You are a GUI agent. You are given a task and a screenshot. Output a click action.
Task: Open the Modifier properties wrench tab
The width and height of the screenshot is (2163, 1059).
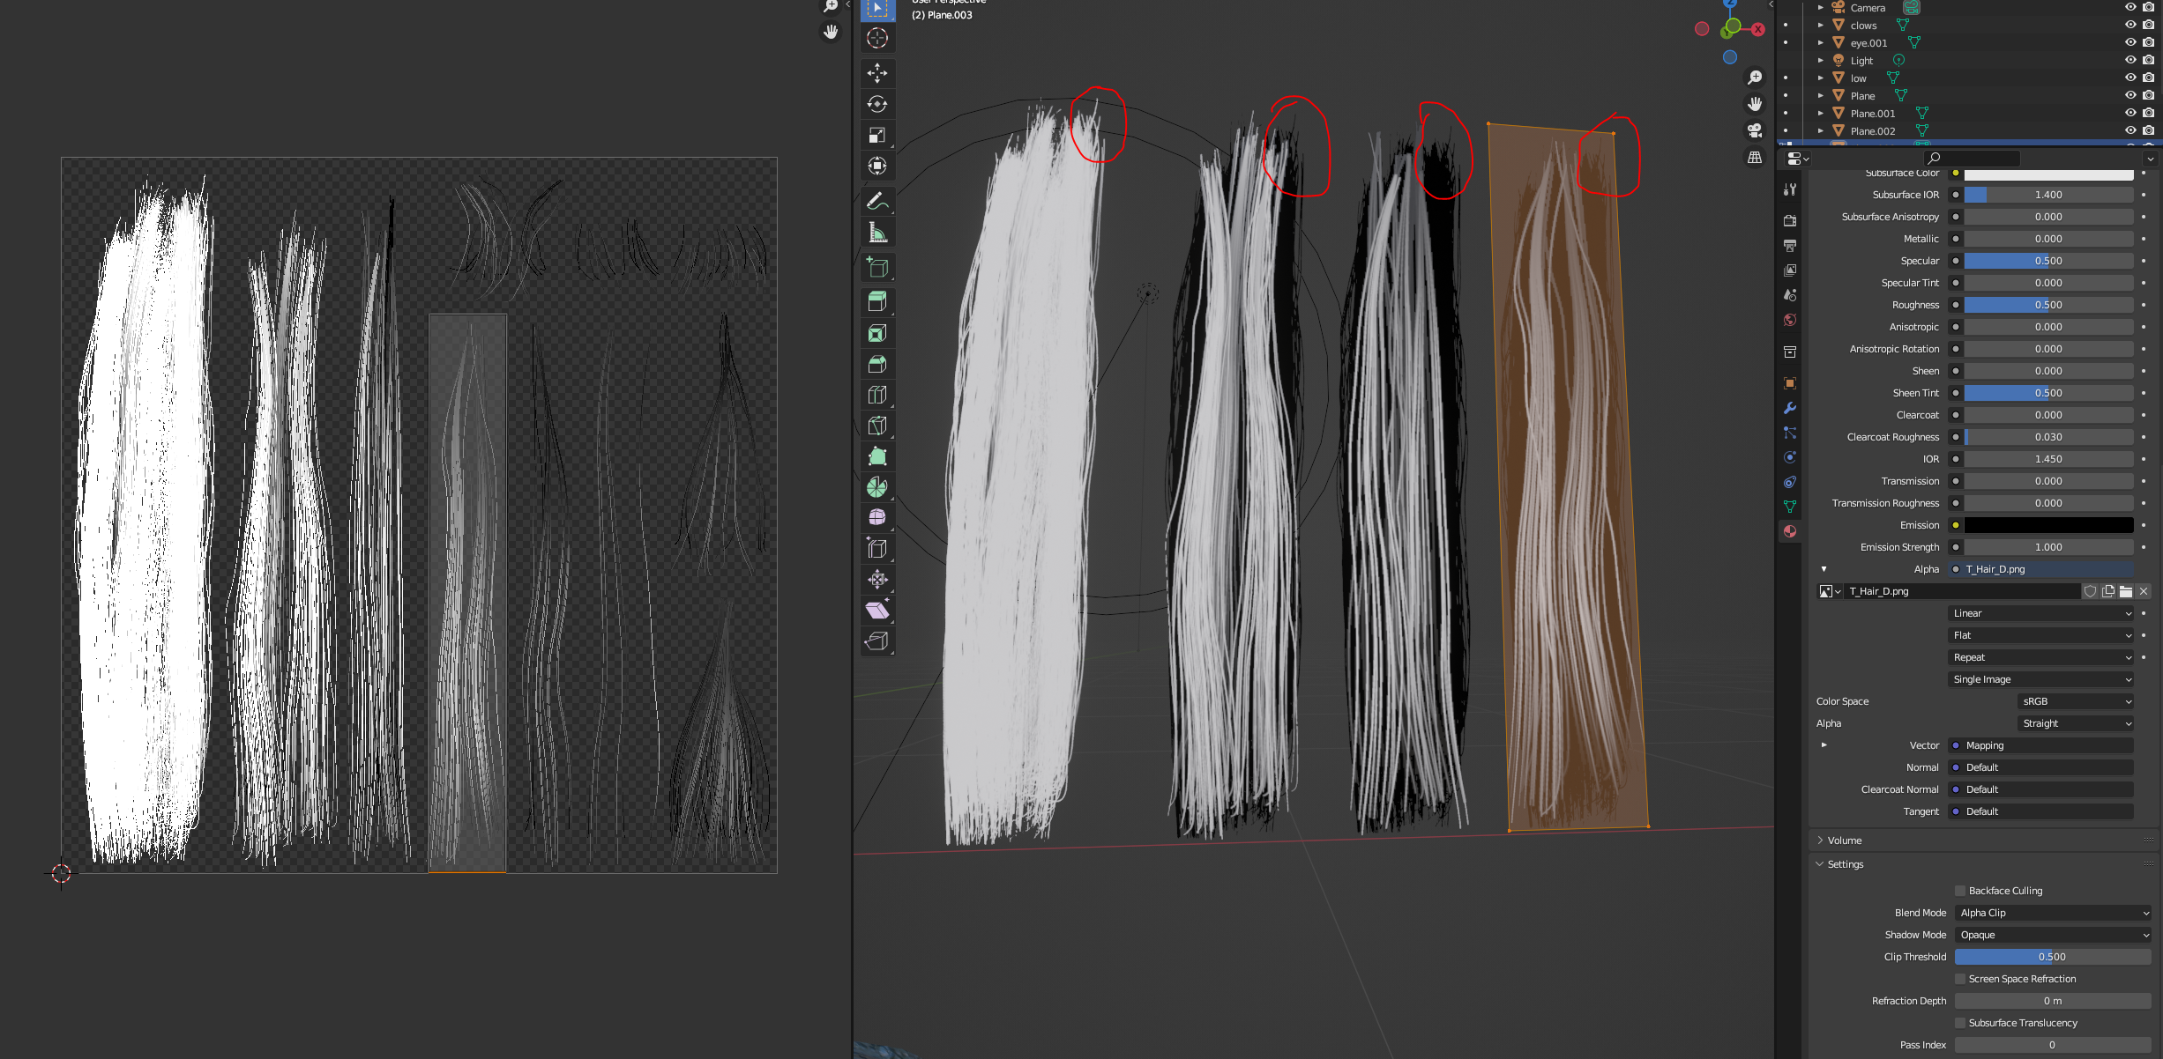(x=1790, y=408)
